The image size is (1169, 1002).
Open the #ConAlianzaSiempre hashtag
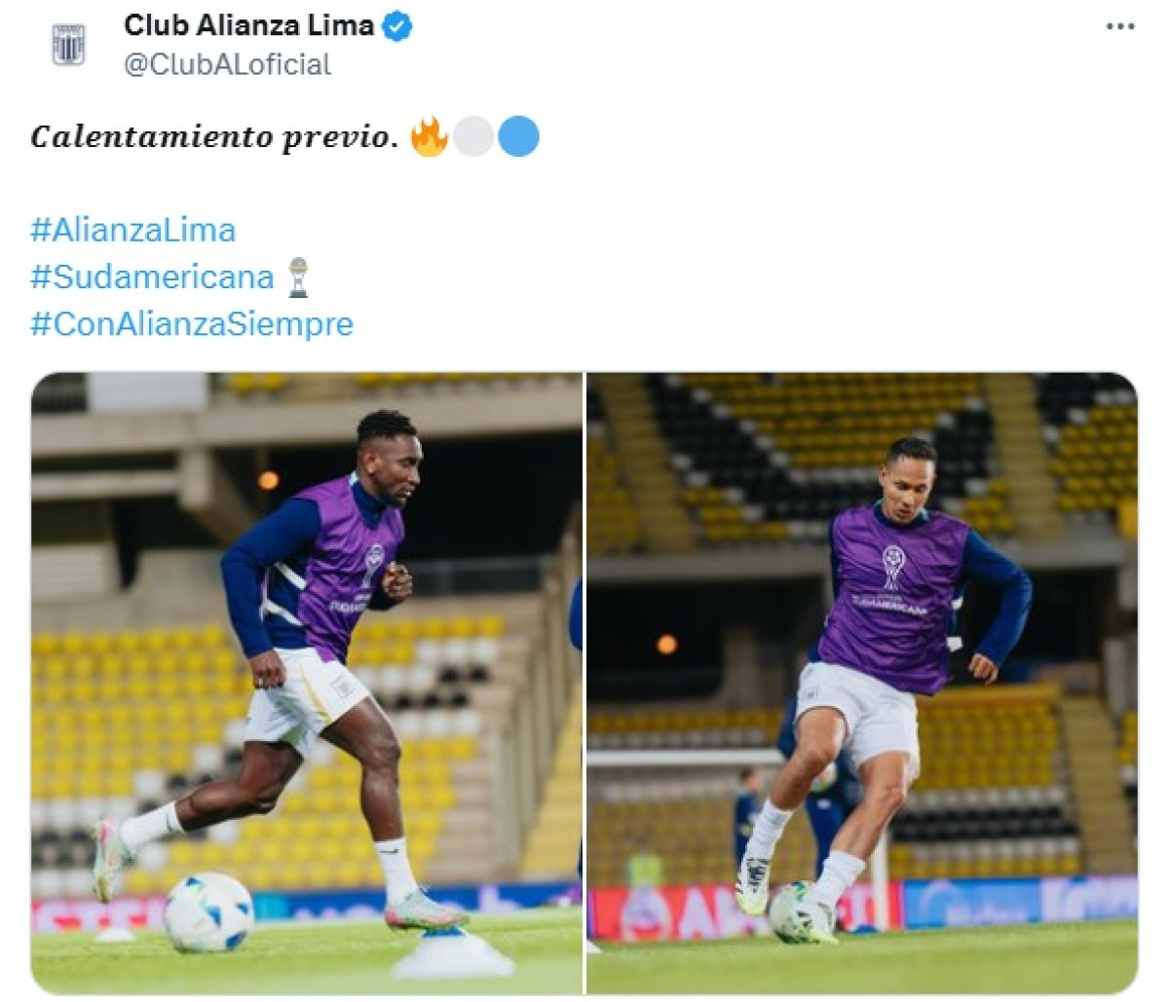[192, 323]
